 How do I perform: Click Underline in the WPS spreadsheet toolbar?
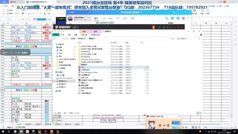point(29,13)
